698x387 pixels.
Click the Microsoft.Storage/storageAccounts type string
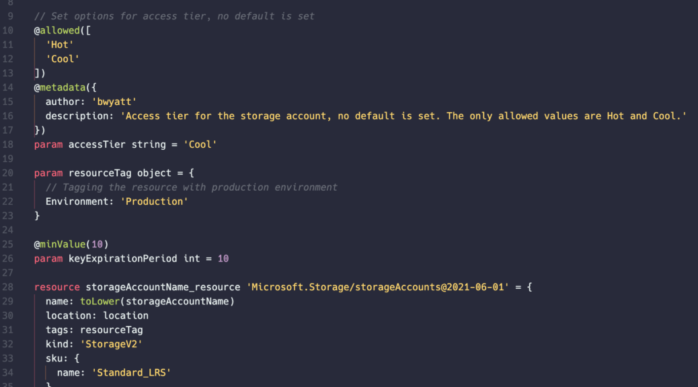click(x=377, y=287)
